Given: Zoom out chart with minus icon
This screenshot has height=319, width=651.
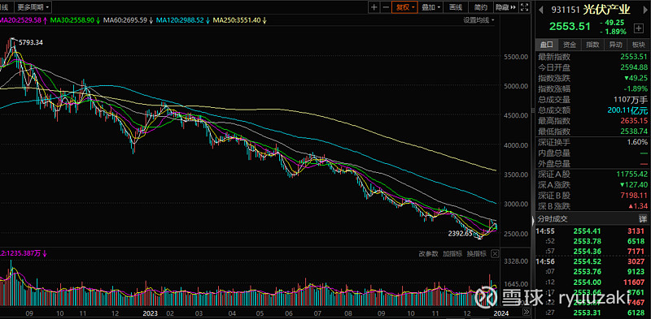Looking at the screenshot, I should 386,7.
